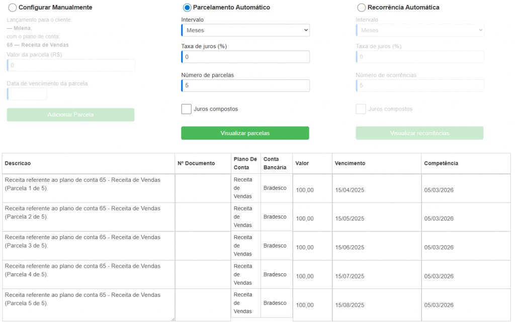Click the Número de ocorrências input field
515x323 pixels.
pos(420,85)
